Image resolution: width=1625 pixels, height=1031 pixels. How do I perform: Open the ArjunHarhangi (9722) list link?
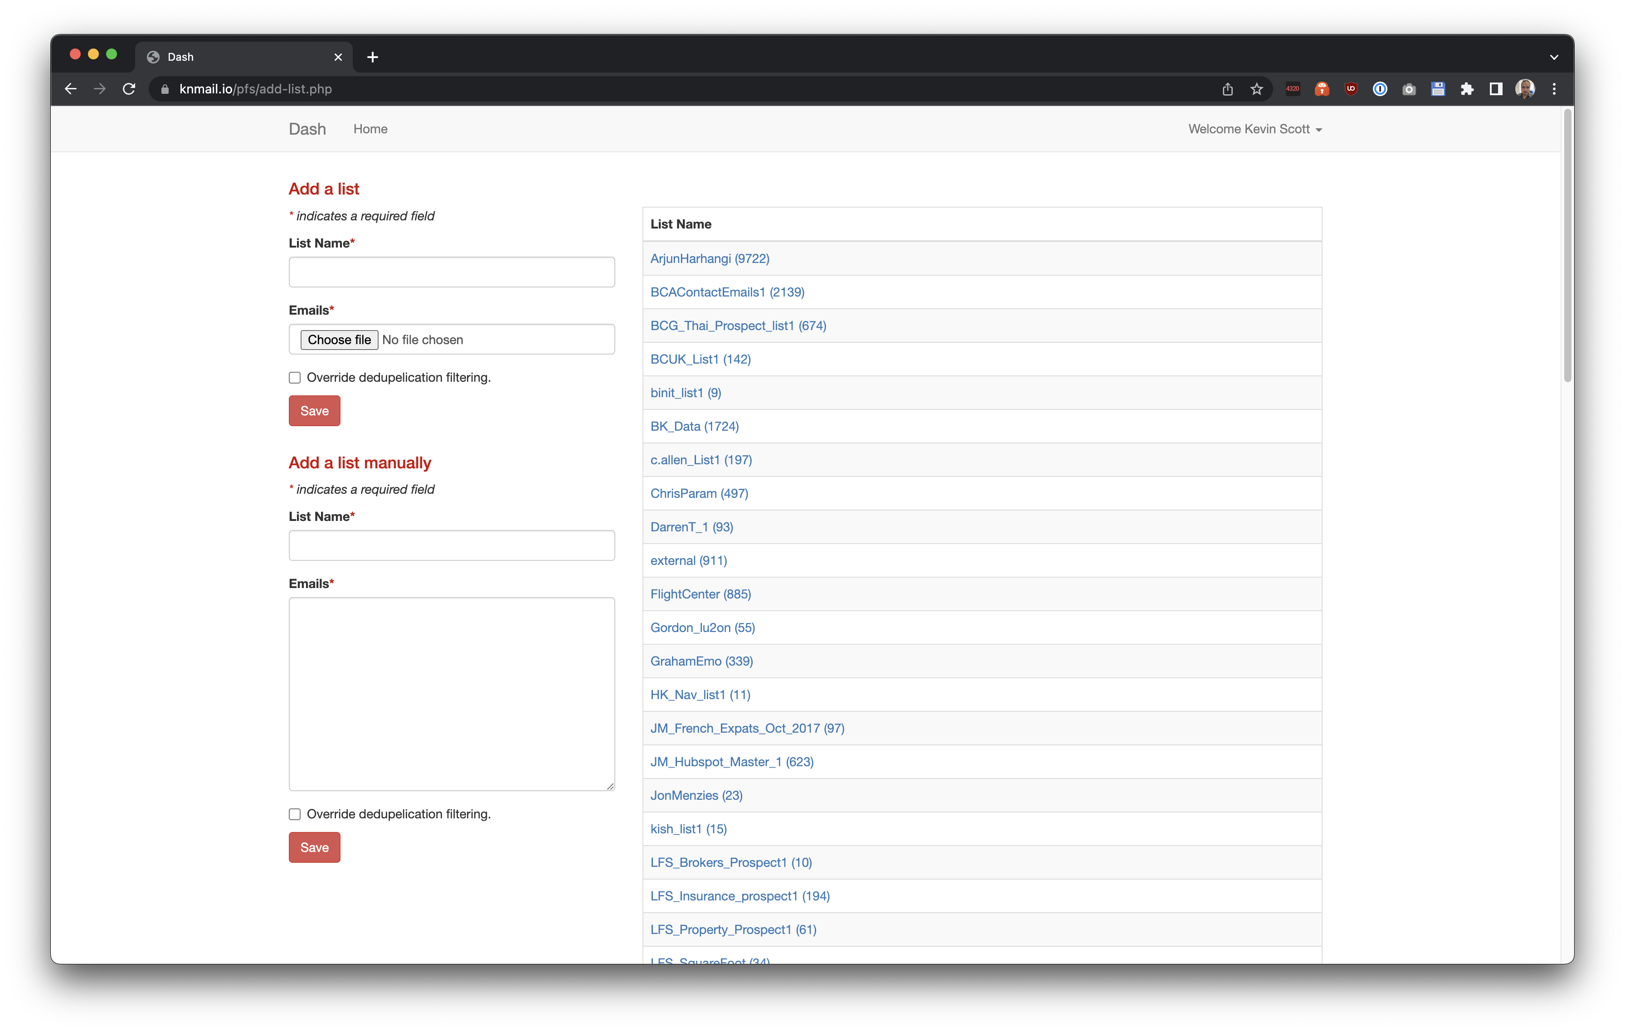[709, 258]
